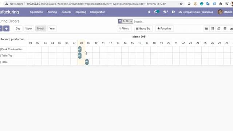This screenshot has width=233, height=131.
Task: Click the blue tag extension icon
Action: [214, 4]
